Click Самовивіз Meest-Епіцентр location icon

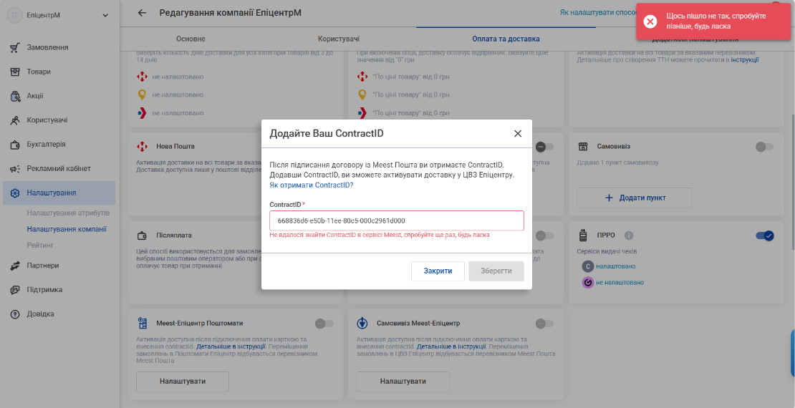362,323
